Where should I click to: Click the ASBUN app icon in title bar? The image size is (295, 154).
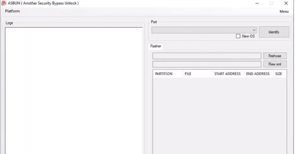click(3, 3)
